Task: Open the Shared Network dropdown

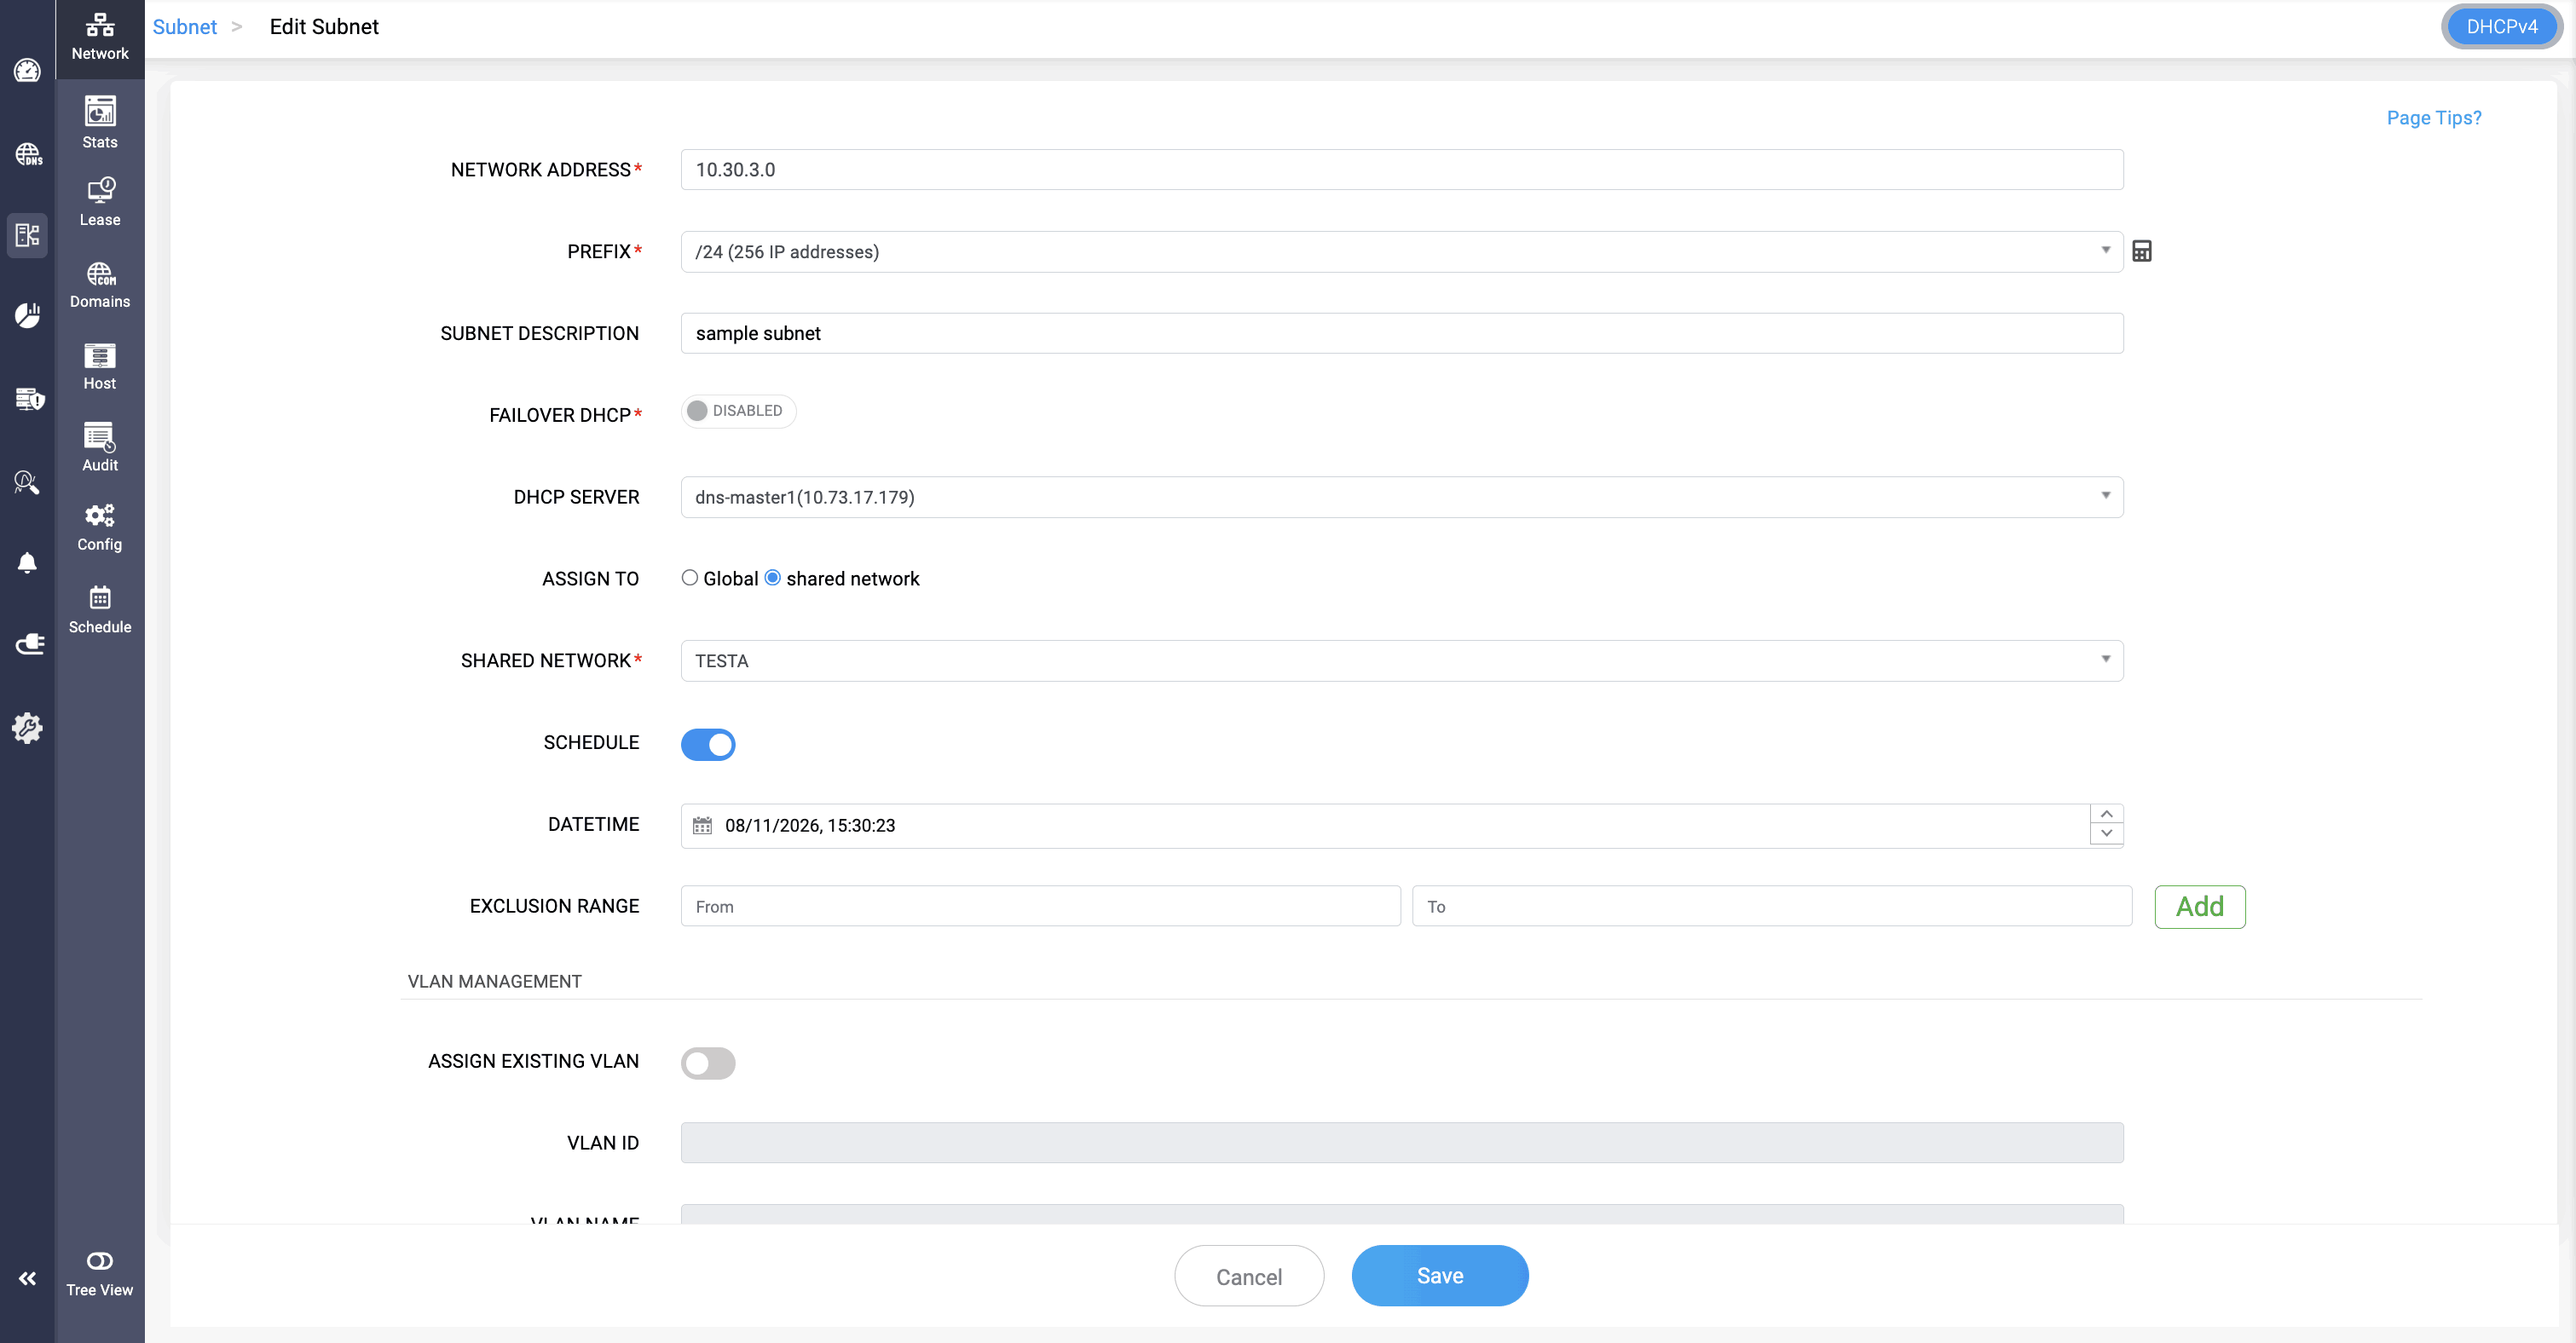Action: pos(1402,661)
